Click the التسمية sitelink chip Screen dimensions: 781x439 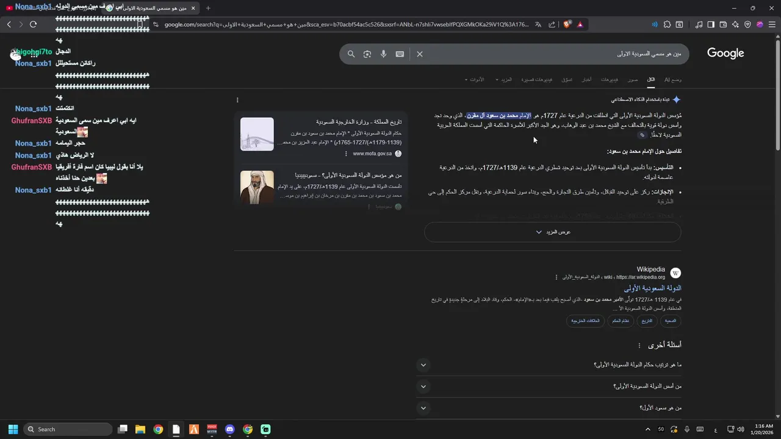click(x=671, y=321)
